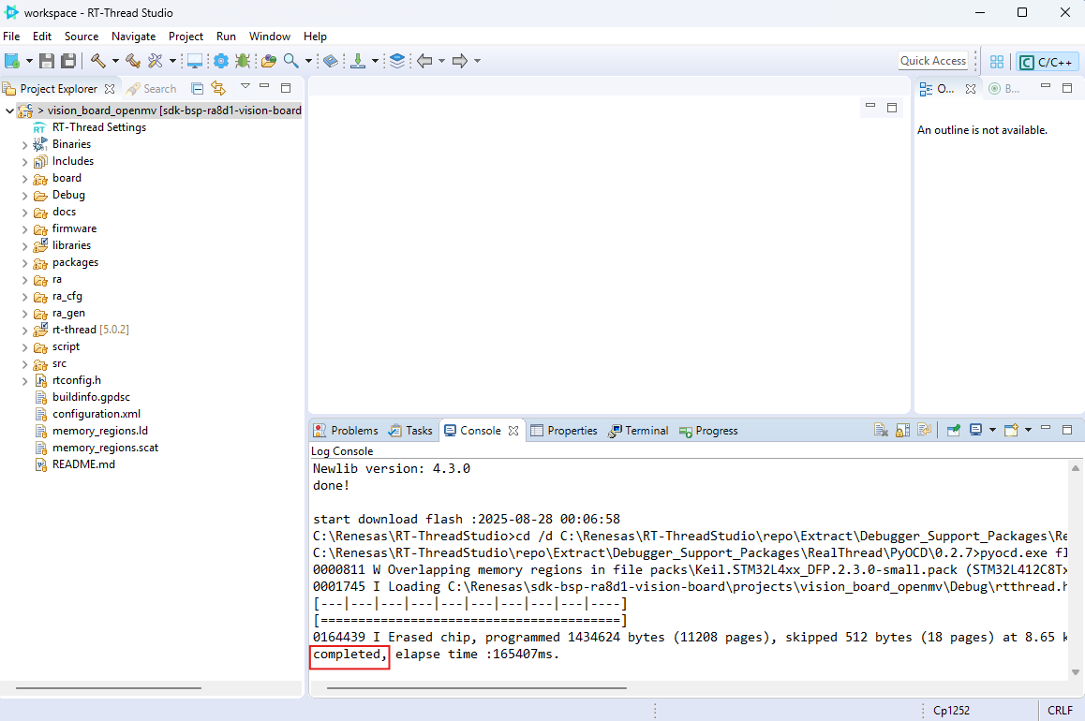Click the green Debug bug icon
Screen dimensions: 1085x721
tap(243, 61)
